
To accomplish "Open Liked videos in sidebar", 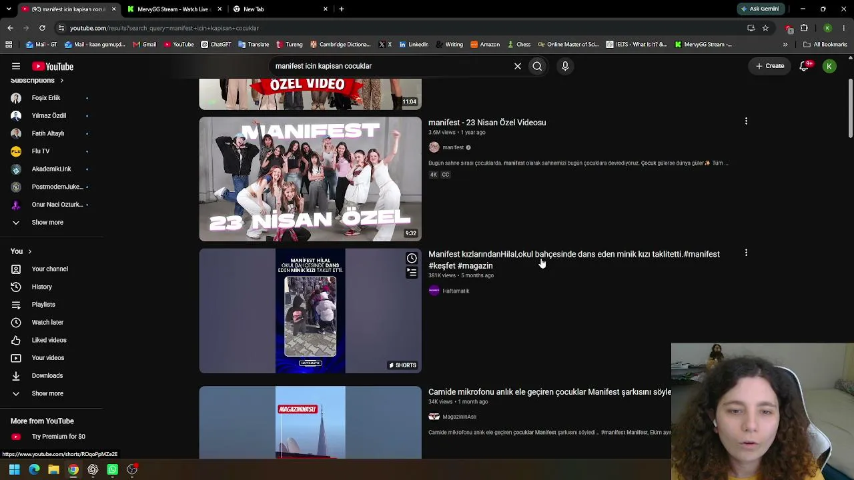I will (x=49, y=340).
